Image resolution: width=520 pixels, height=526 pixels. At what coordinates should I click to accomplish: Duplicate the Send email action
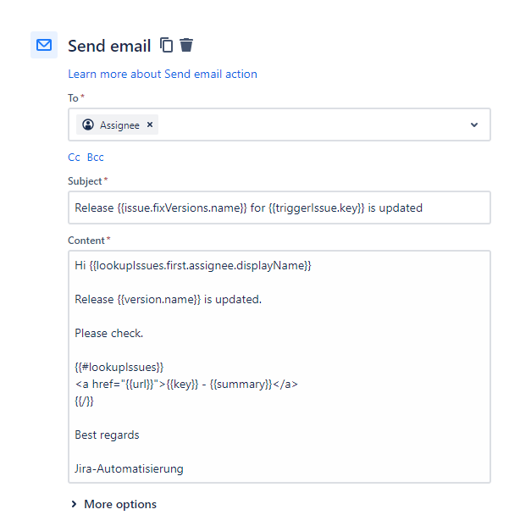pos(166,45)
